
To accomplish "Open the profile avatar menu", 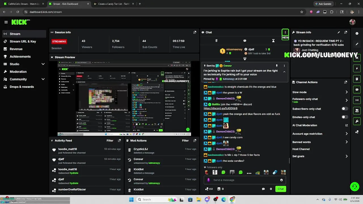I will tap(353, 22).
